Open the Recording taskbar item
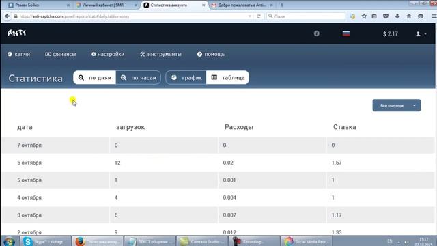 pos(254,241)
